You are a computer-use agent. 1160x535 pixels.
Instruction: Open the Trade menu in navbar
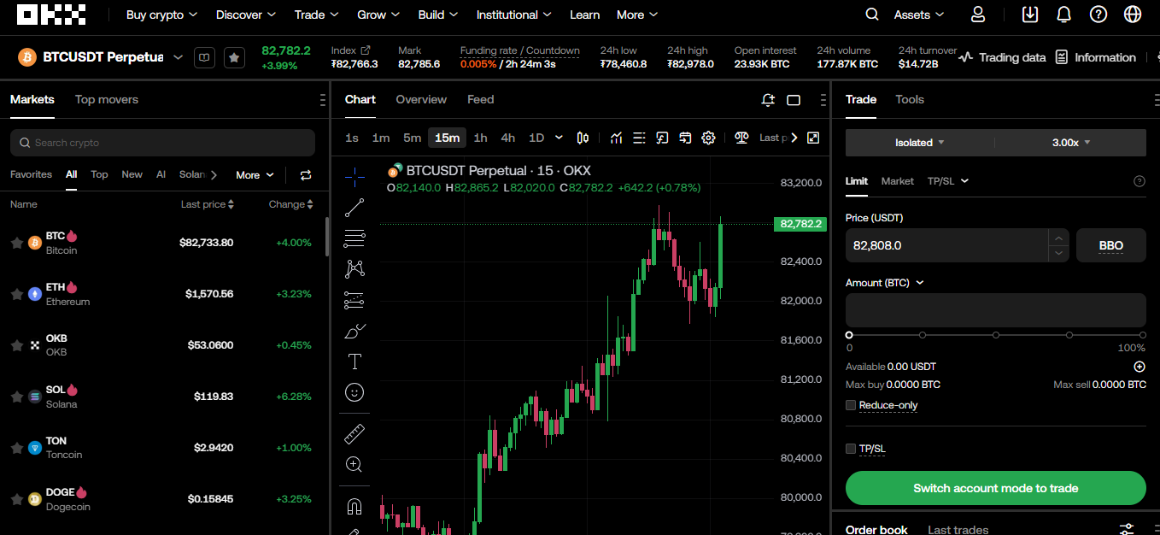coord(315,15)
